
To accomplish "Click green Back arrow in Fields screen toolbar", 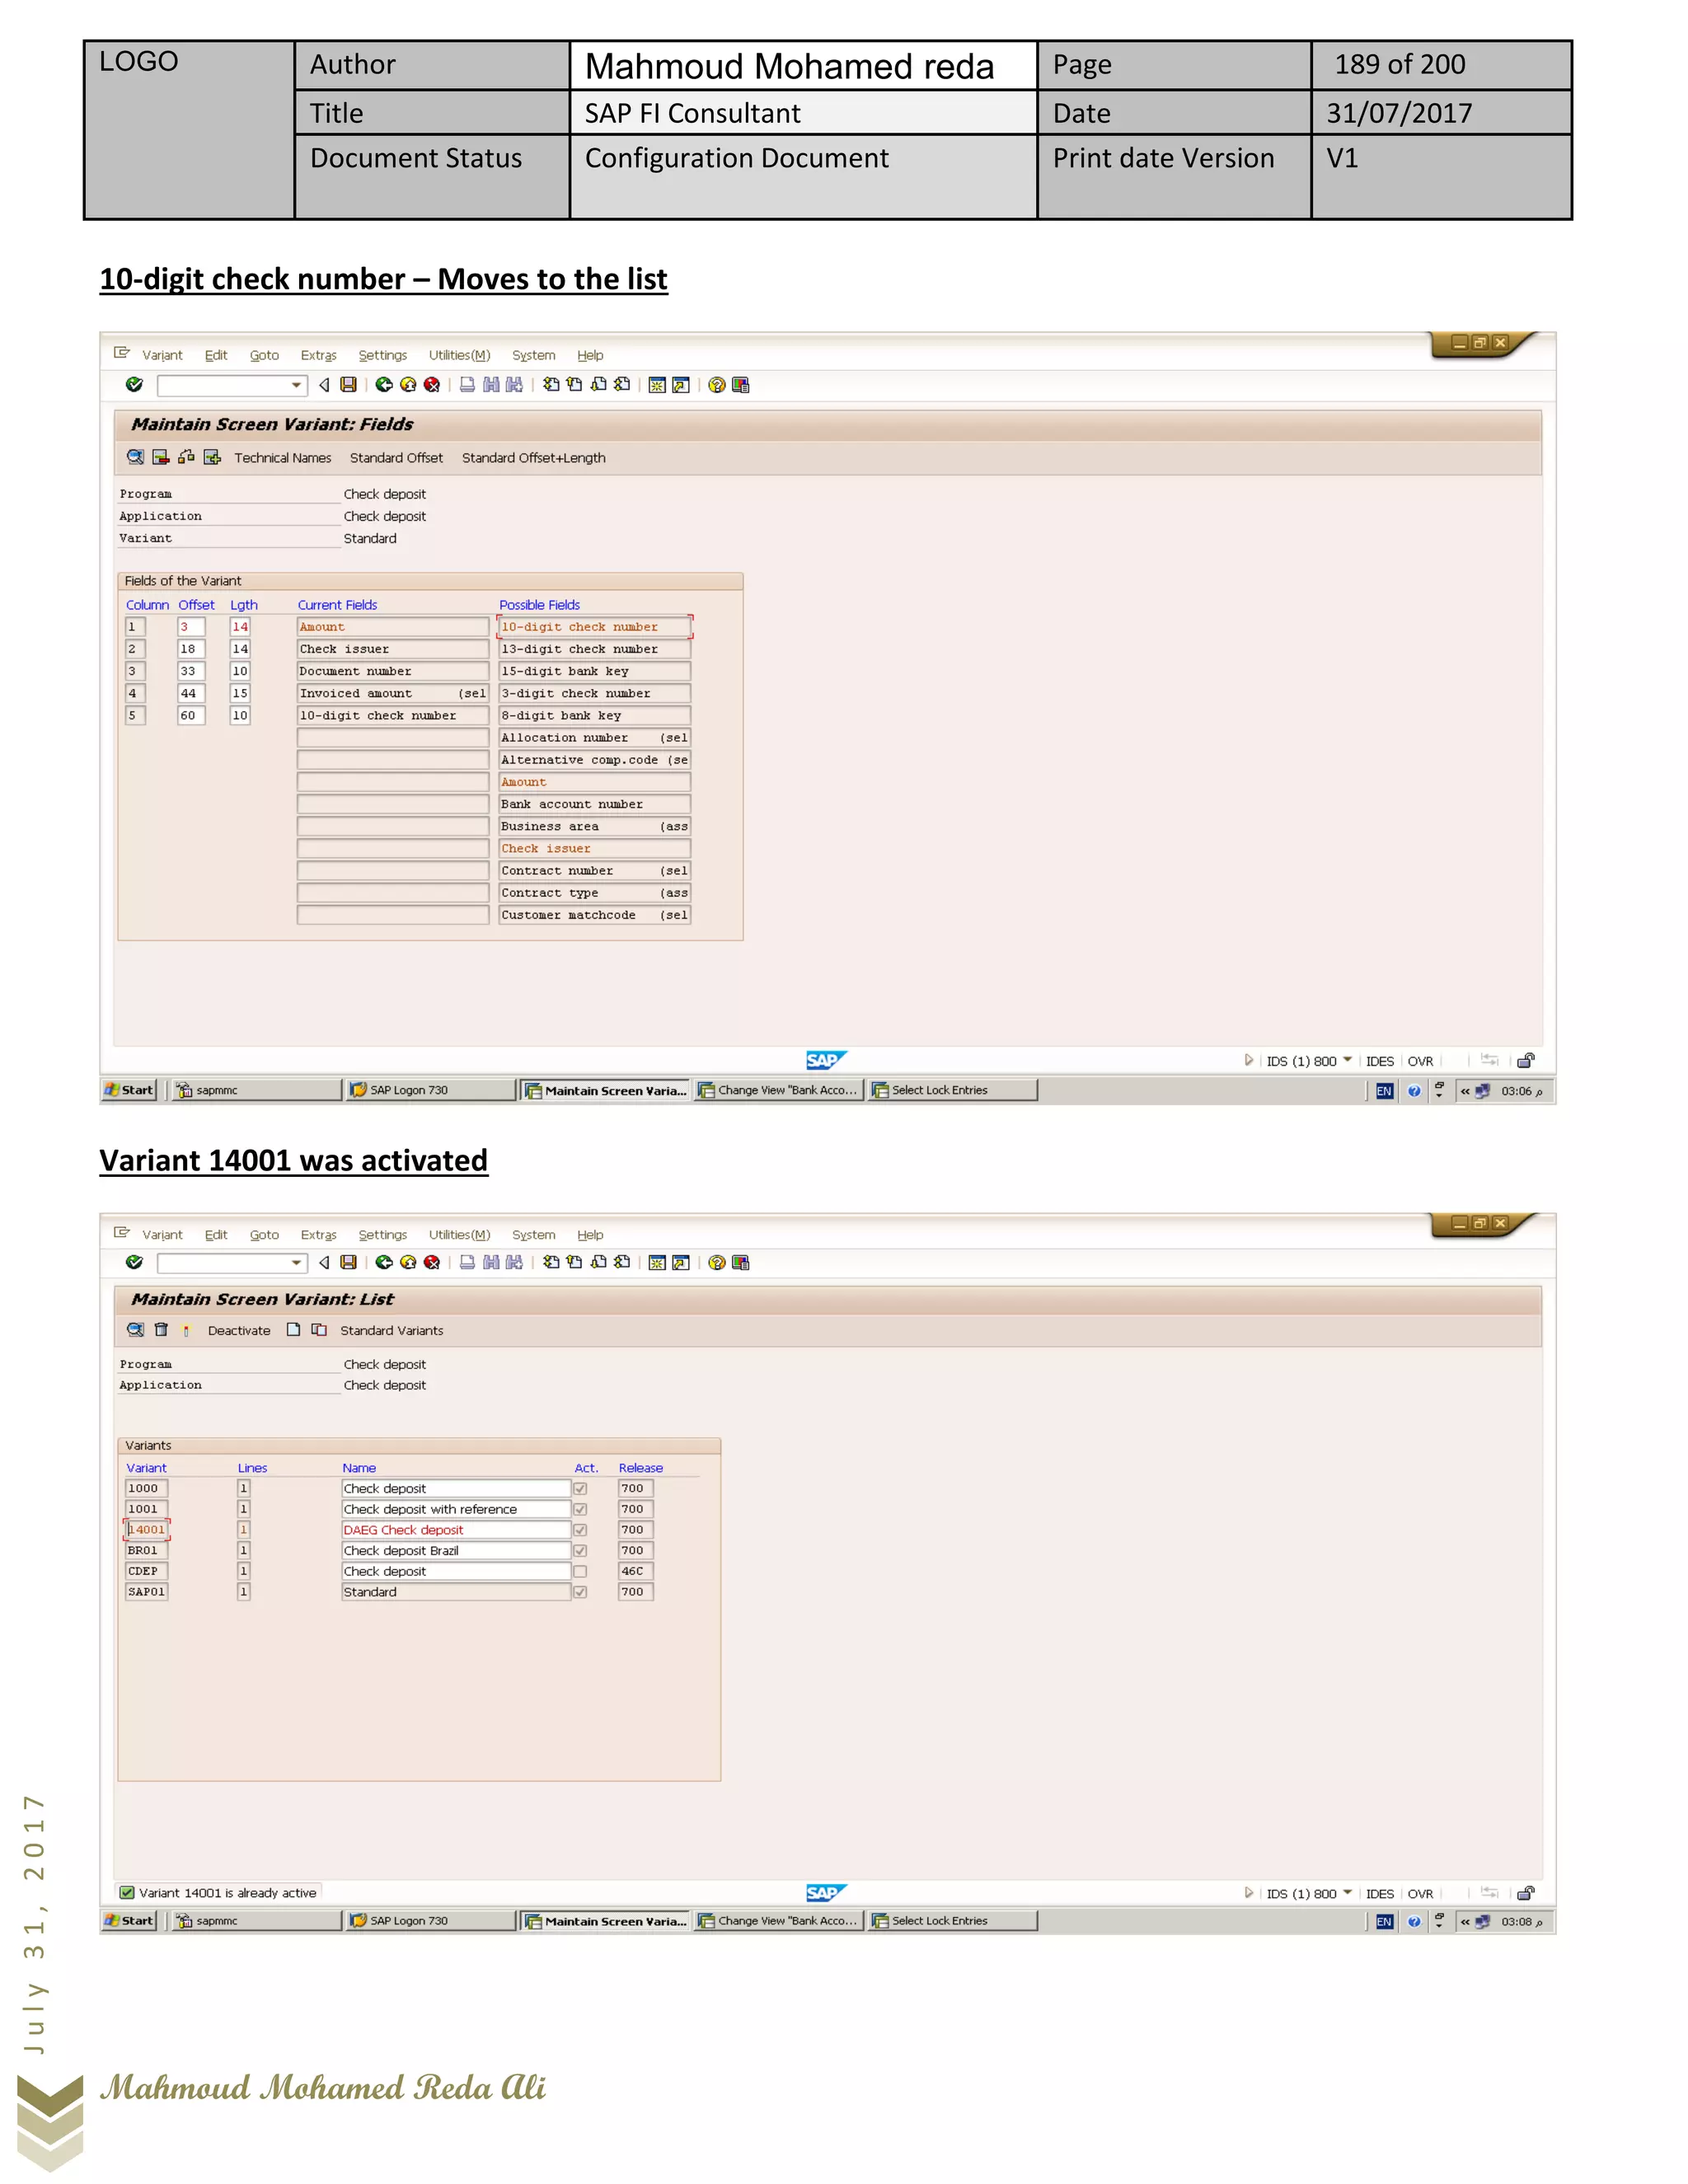I will click(x=384, y=385).
